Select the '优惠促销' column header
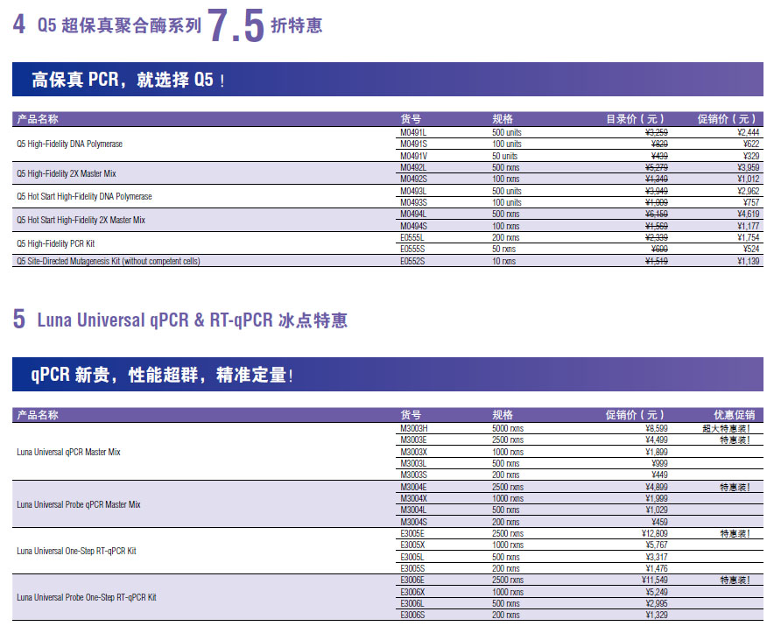 pyautogui.click(x=735, y=415)
